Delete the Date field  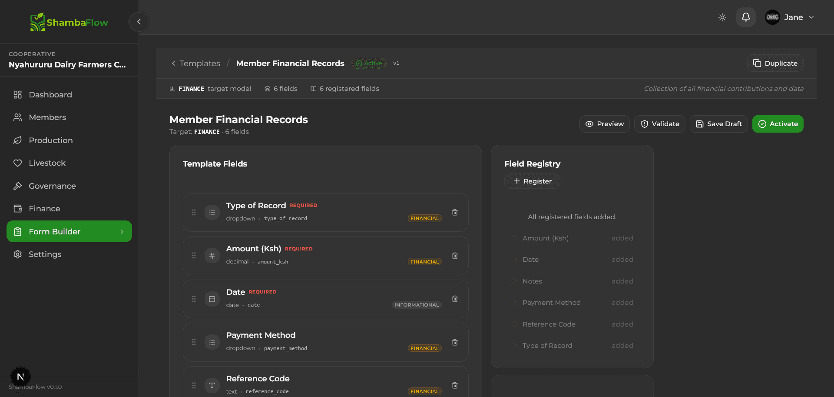[x=455, y=299]
